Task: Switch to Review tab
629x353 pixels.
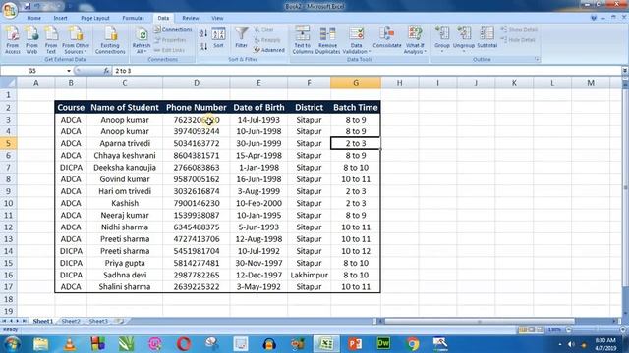Action: 190,18
